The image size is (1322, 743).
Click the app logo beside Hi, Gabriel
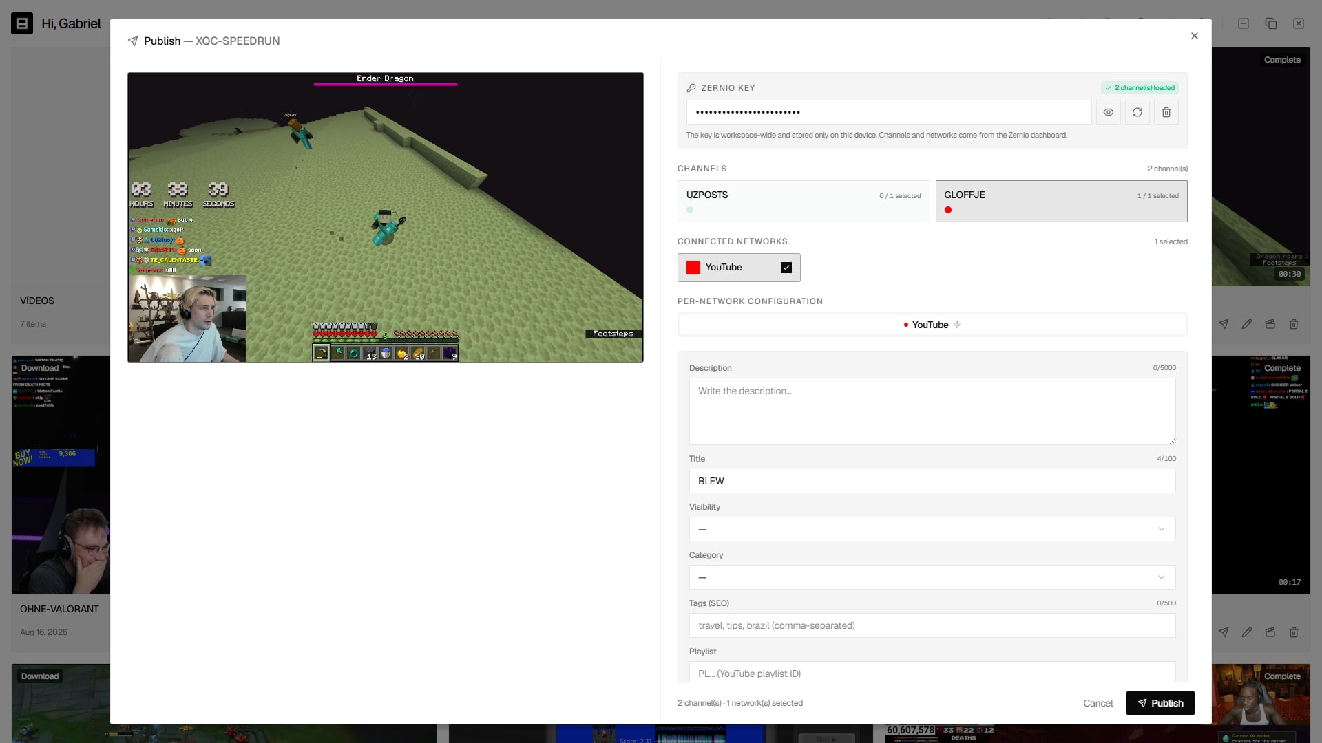22,23
